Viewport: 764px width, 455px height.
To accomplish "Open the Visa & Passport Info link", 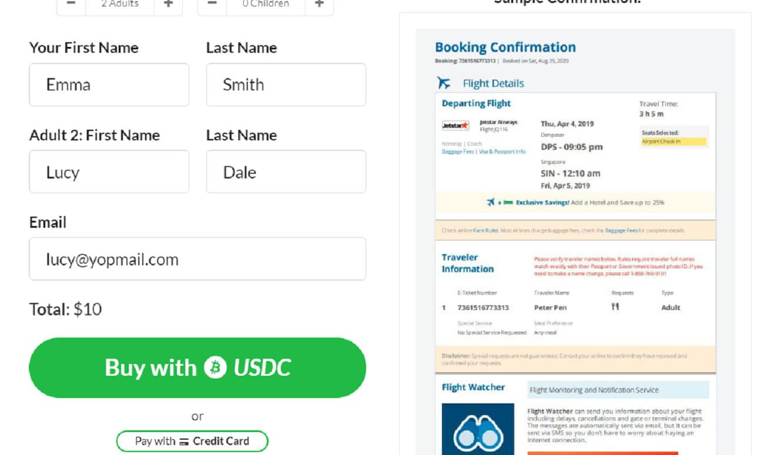I will [502, 151].
